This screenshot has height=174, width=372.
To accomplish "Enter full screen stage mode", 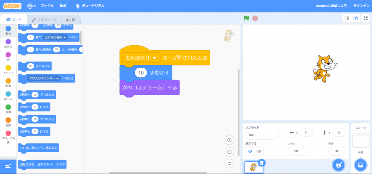I will click(366, 18).
